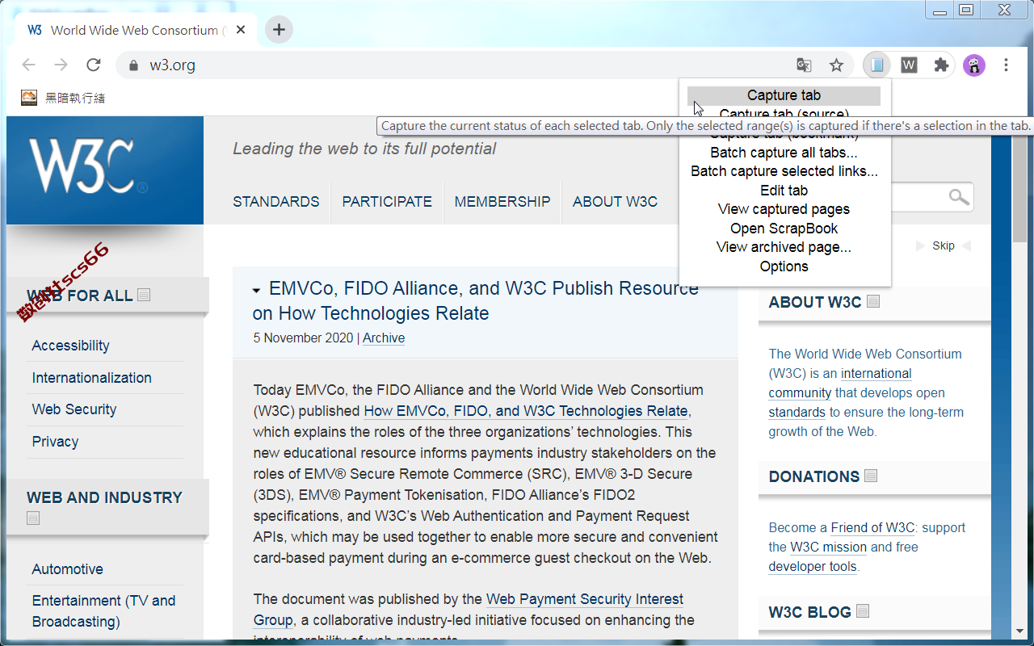
Task: Click the icon beside ABOUT W3C heading
Action: coord(873,301)
